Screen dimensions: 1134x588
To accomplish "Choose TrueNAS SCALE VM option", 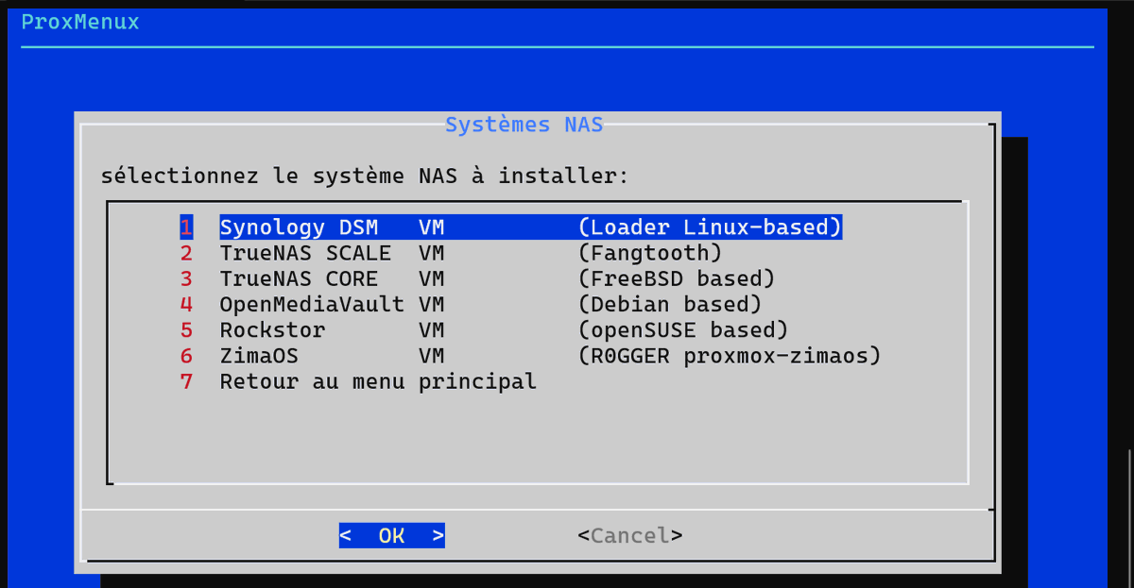I will click(x=451, y=253).
